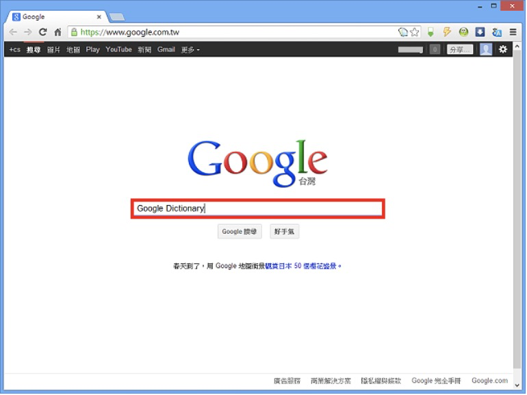
Task: Open the Chrome hamburger menu
Action: [x=513, y=32]
